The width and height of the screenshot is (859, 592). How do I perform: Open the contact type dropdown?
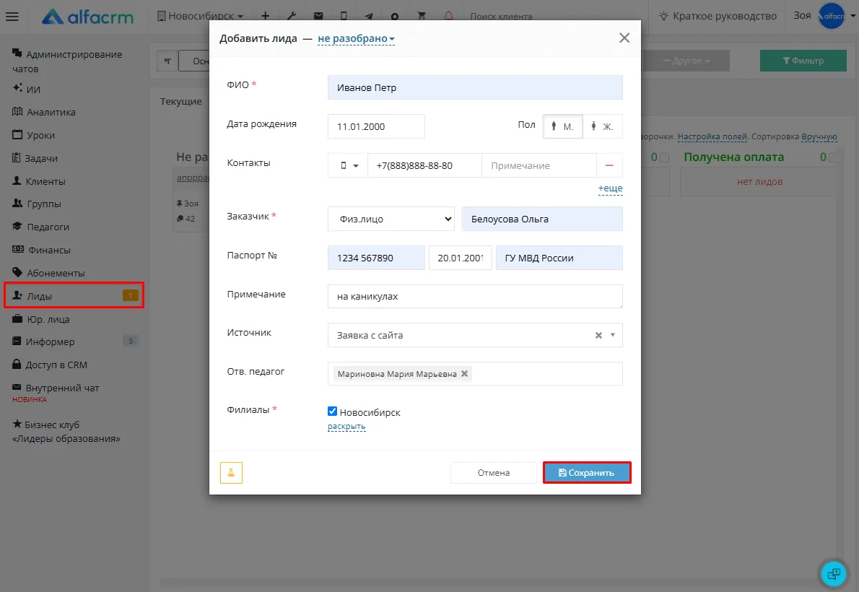point(348,165)
